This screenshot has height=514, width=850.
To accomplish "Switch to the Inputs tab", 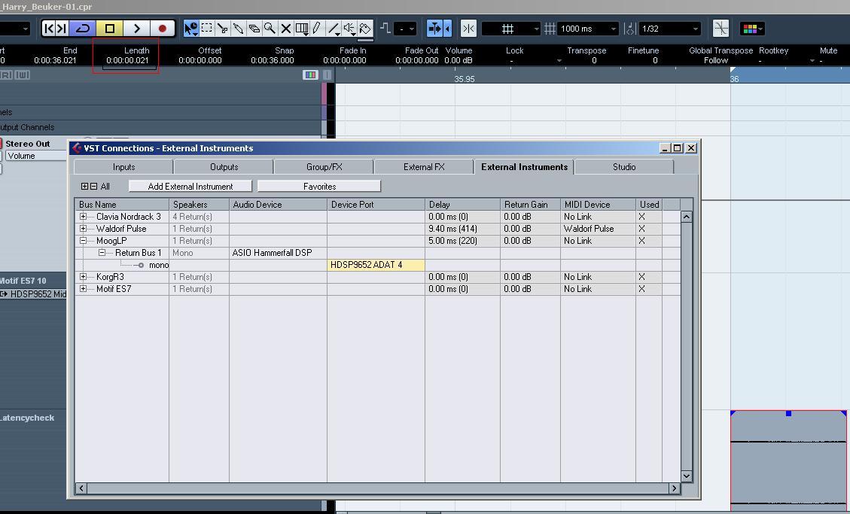I will (x=123, y=167).
